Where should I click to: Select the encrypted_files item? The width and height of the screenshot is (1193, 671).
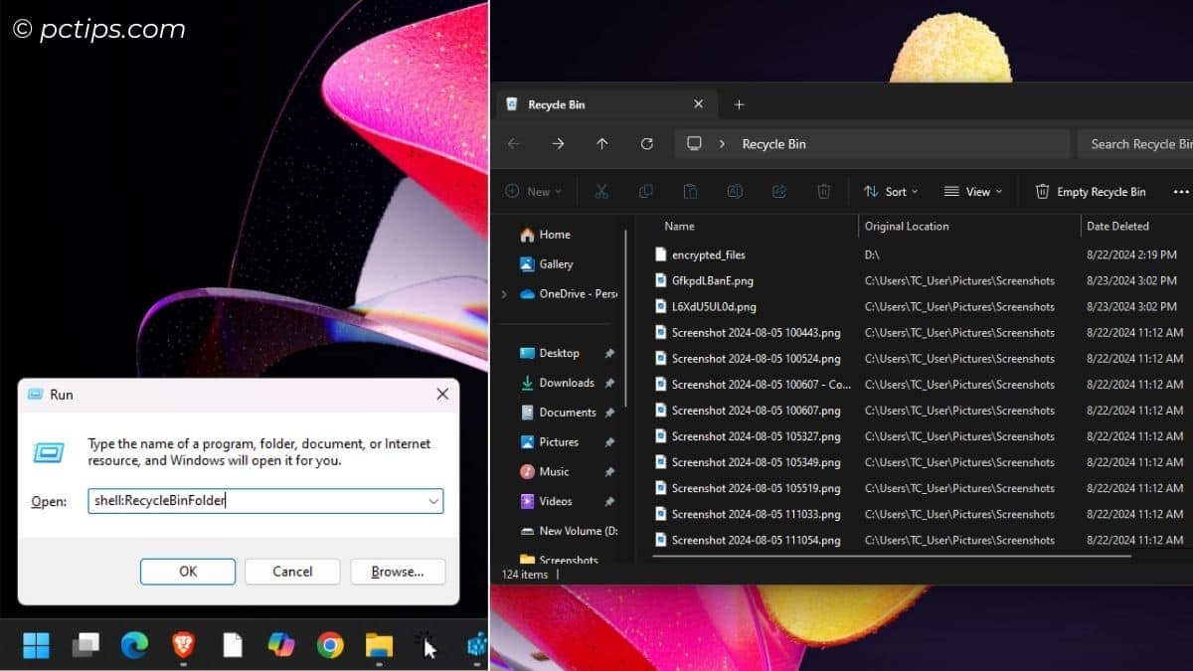coord(708,255)
